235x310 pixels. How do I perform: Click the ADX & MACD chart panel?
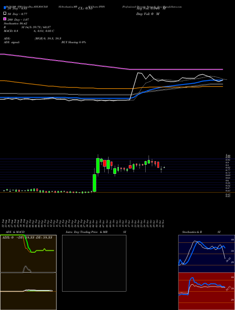coord(28,272)
